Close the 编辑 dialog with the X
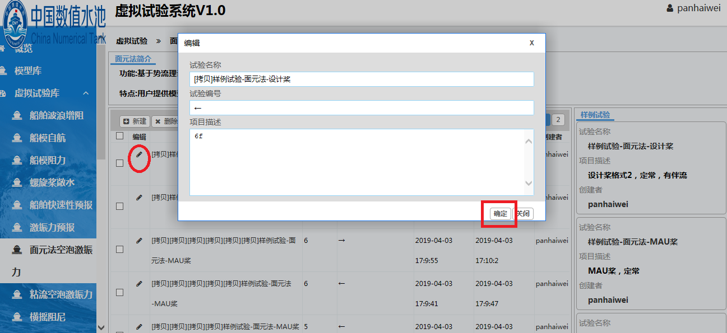 (531, 43)
